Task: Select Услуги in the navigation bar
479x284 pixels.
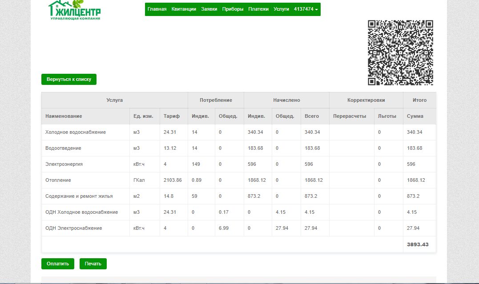Action: pyautogui.click(x=282, y=9)
